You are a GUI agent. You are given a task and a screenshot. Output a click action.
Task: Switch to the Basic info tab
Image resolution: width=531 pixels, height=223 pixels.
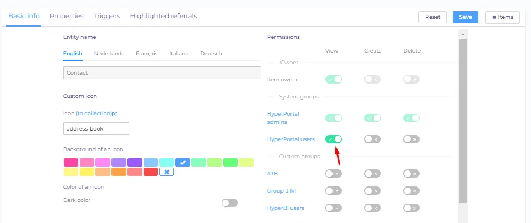click(x=24, y=16)
